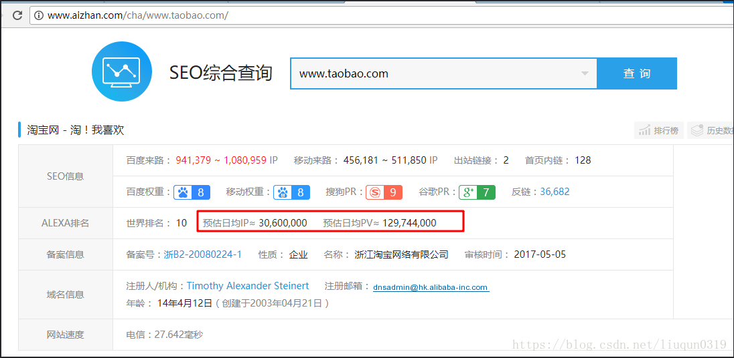This screenshot has height=358, width=734.
Task: Click the 世界排名 value 10
Action: [x=181, y=223]
